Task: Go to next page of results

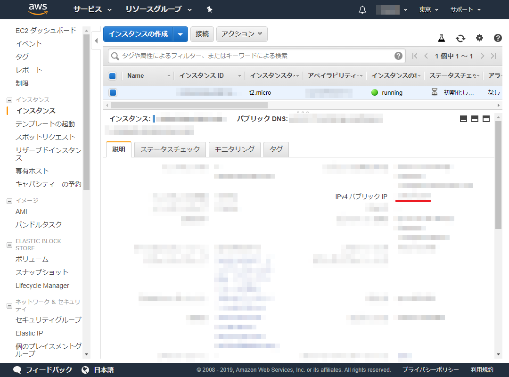Action: (483, 56)
